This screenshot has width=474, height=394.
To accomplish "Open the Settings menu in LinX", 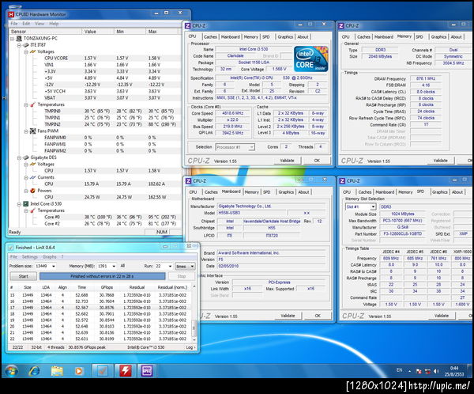I will tap(29, 256).
